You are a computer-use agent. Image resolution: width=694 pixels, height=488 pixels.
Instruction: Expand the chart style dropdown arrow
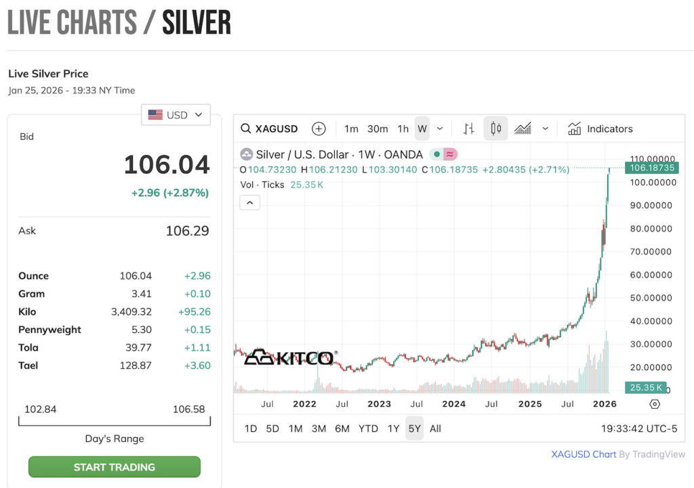click(x=545, y=129)
